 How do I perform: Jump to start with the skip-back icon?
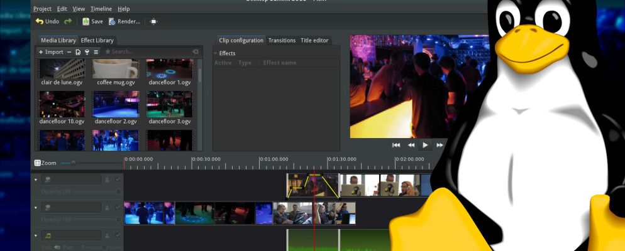(396, 145)
